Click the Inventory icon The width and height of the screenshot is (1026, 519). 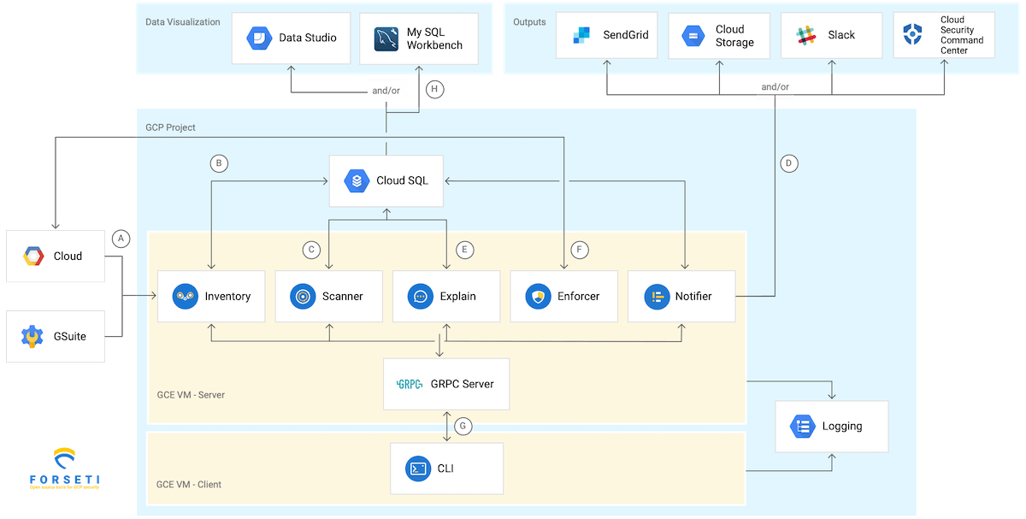pos(185,296)
